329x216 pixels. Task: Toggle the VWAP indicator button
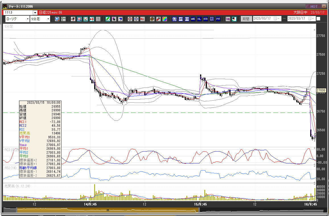(174, 19)
